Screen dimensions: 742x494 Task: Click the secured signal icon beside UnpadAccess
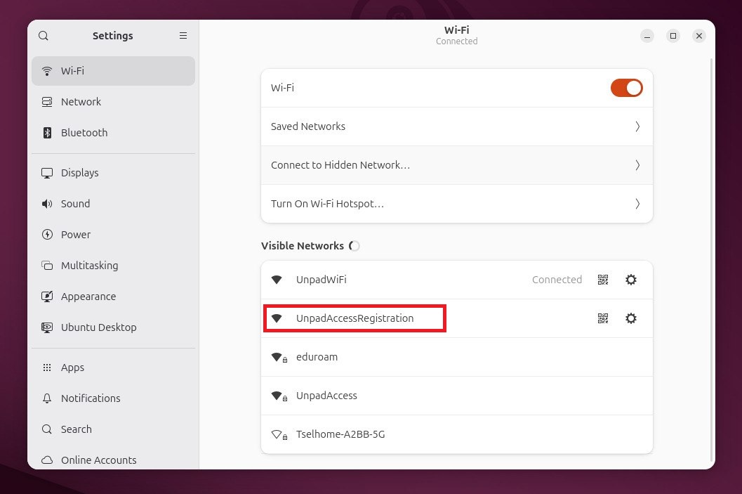(x=279, y=396)
